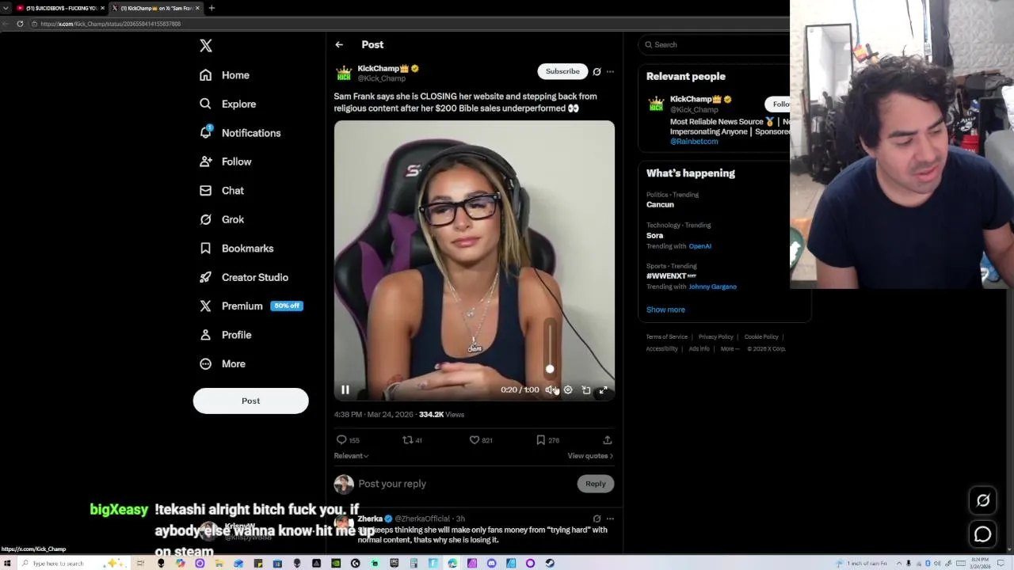Enable picture-in-picture for the video
The image size is (1014, 570).
coord(586,389)
